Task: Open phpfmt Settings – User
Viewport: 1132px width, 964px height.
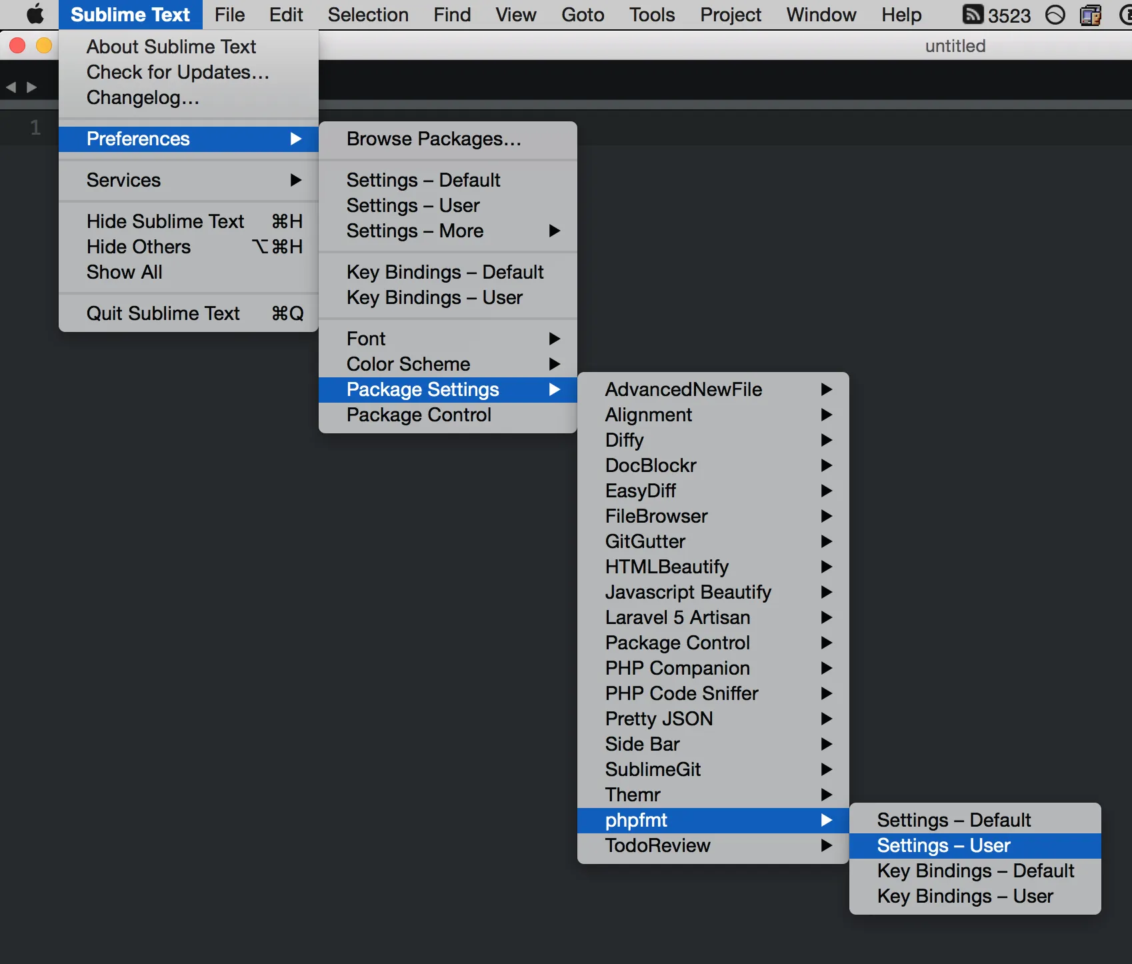Action: pyautogui.click(x=975, y=845)
